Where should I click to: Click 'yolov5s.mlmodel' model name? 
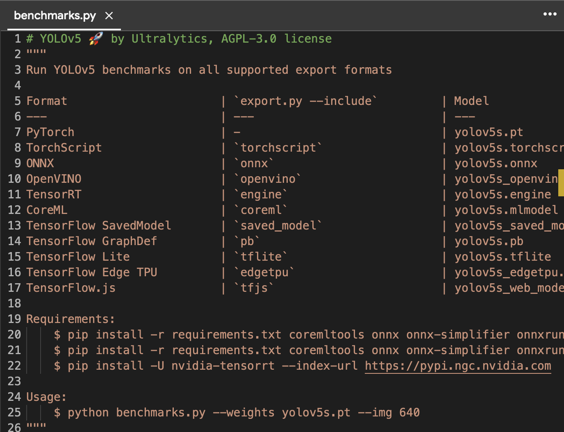506,210
